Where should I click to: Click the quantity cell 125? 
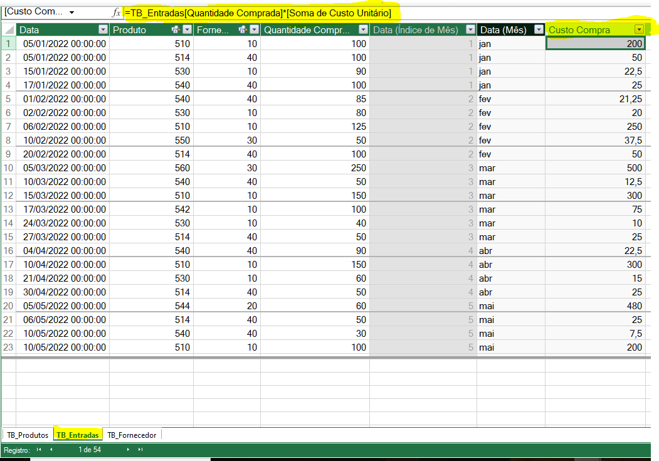click(315, 127)
